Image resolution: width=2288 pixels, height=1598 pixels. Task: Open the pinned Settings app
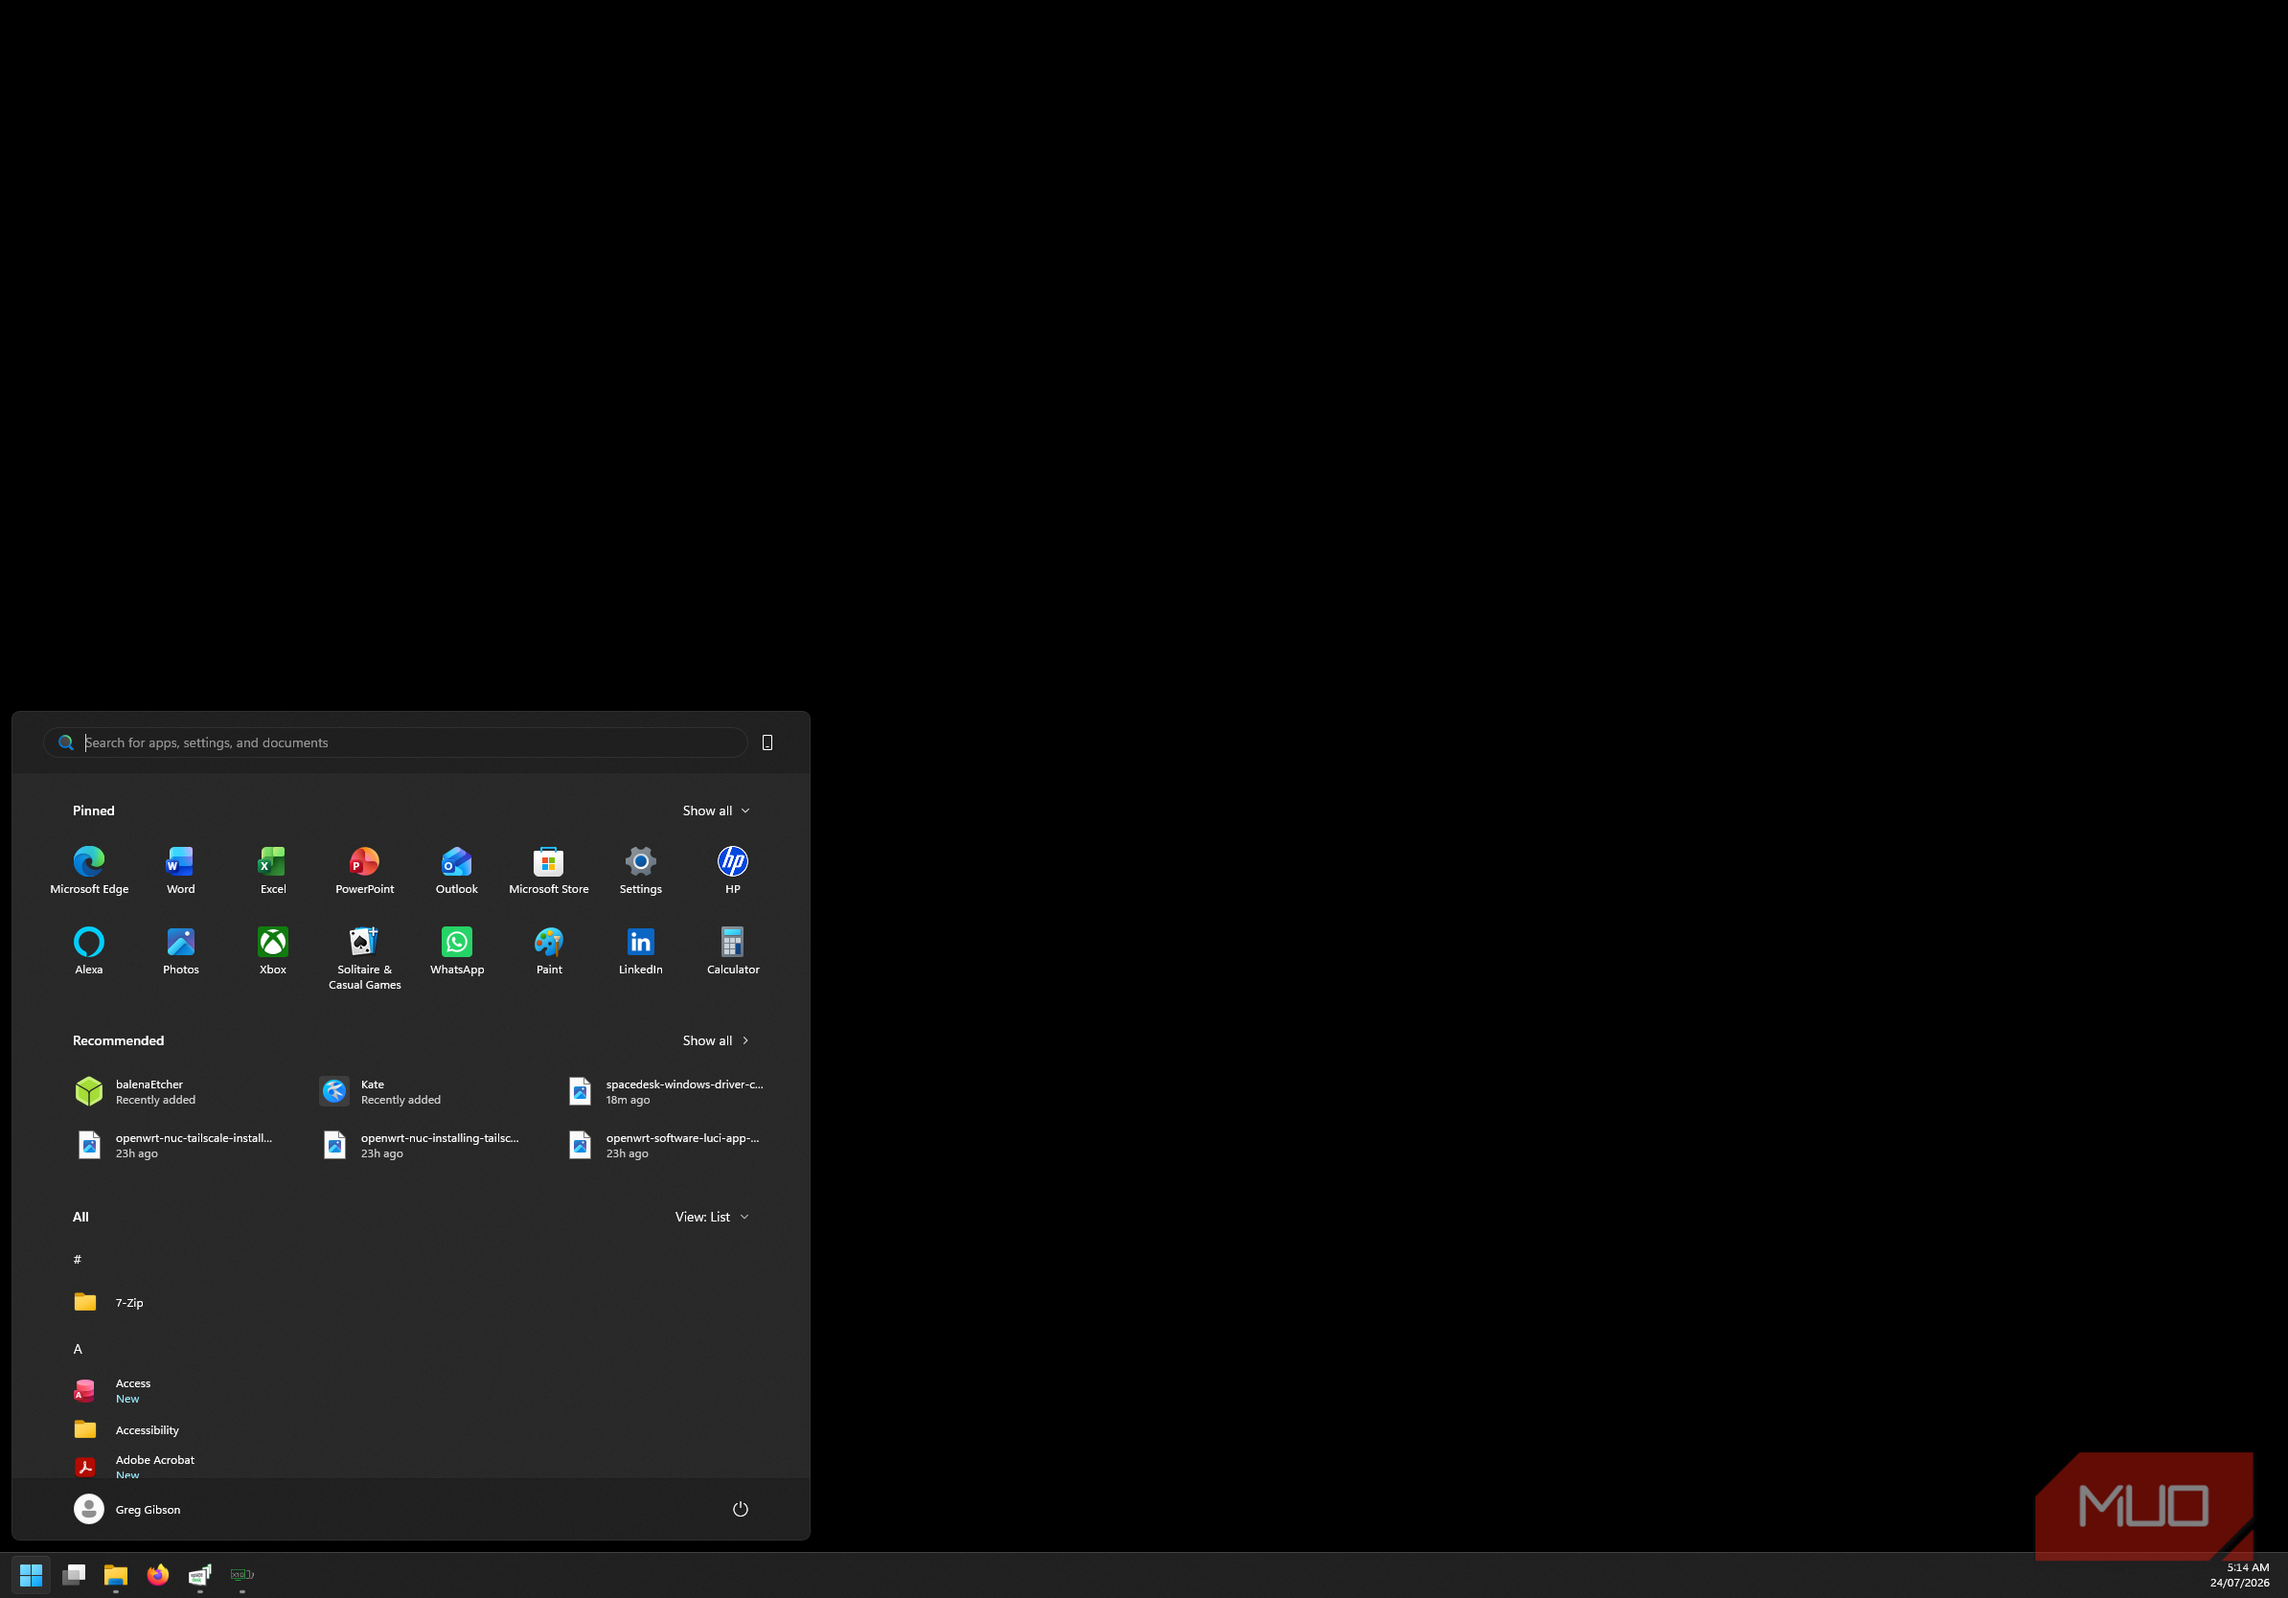(640, 870)
